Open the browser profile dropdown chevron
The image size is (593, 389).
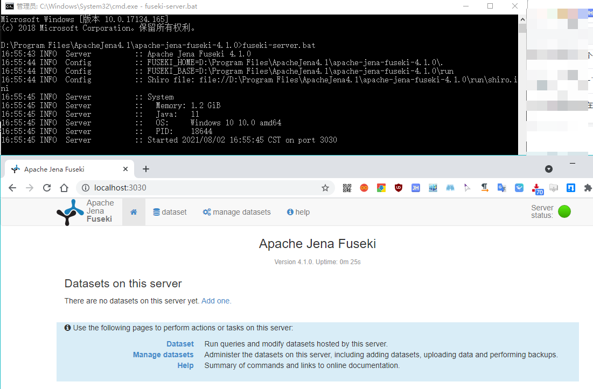coord(548,169)
